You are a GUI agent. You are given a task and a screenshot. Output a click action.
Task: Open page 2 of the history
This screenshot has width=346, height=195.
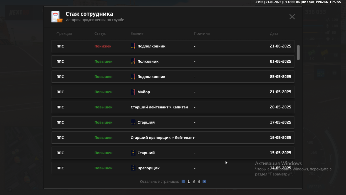[x=194, y=182]
